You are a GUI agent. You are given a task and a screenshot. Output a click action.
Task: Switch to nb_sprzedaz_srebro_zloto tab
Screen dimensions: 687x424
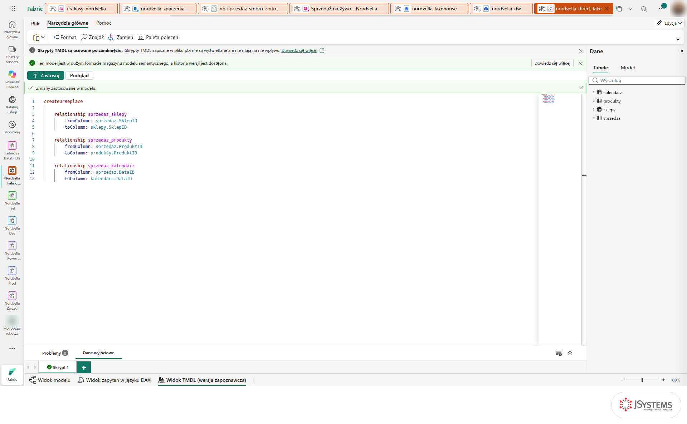coord(243,9)
